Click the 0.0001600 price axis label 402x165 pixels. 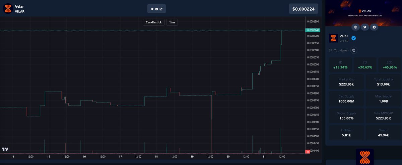[313, 122]
